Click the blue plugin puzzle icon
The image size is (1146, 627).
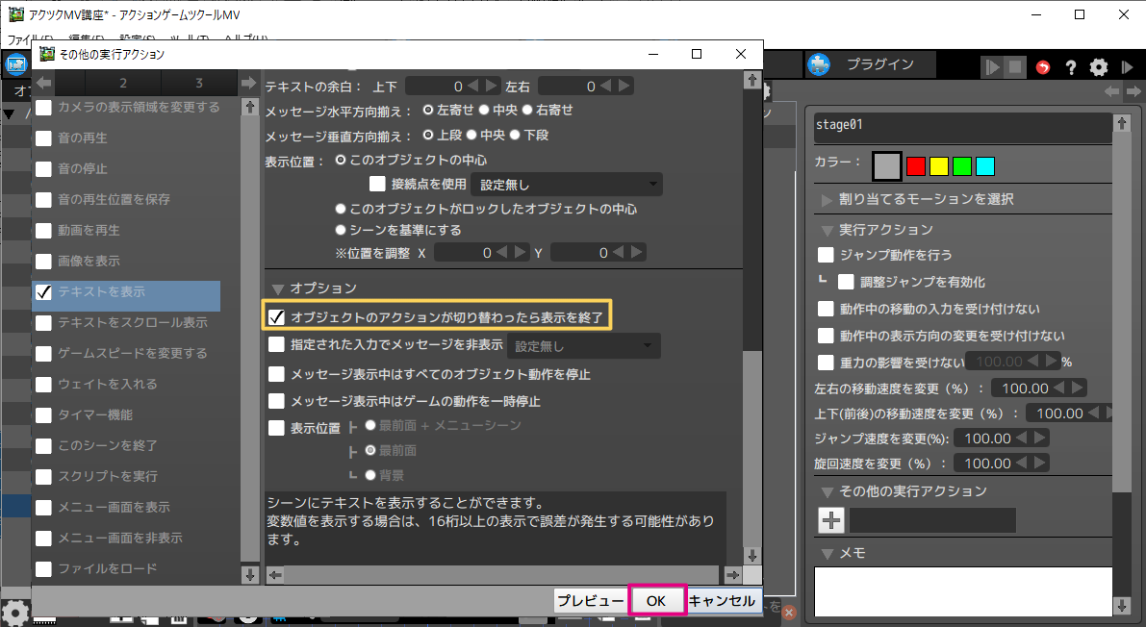click(819, 65)
